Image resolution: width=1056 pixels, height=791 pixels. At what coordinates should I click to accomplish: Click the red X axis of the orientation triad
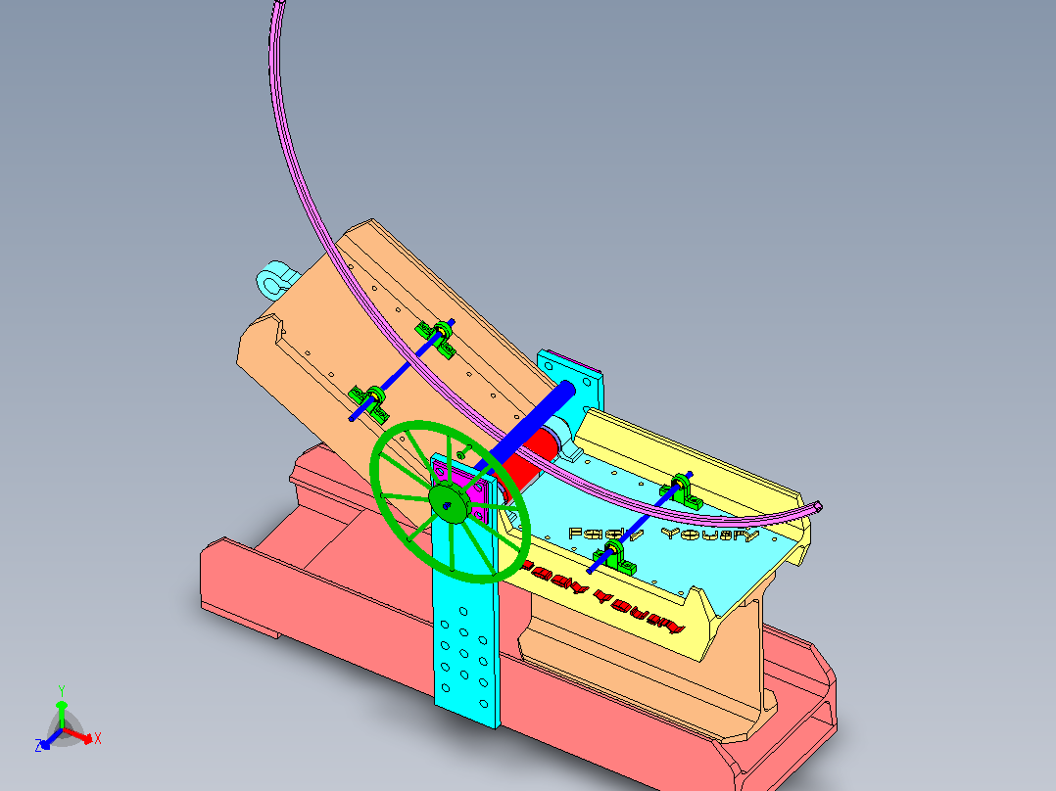[x=80, y=736]
